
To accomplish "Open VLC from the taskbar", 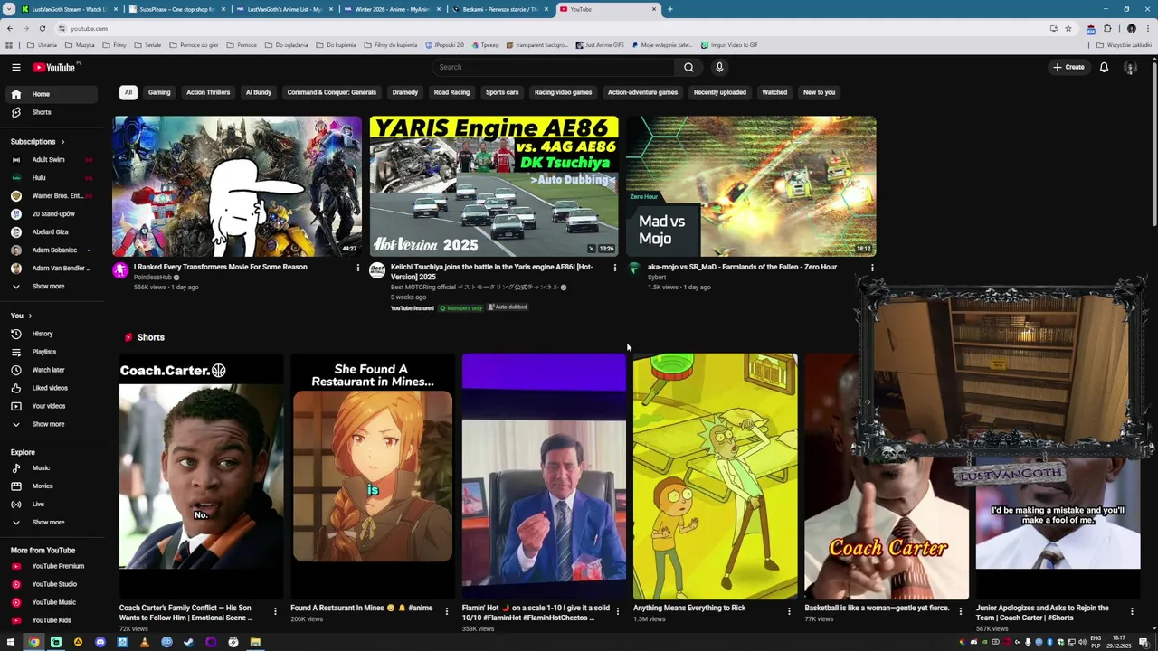I will (145, 643).
